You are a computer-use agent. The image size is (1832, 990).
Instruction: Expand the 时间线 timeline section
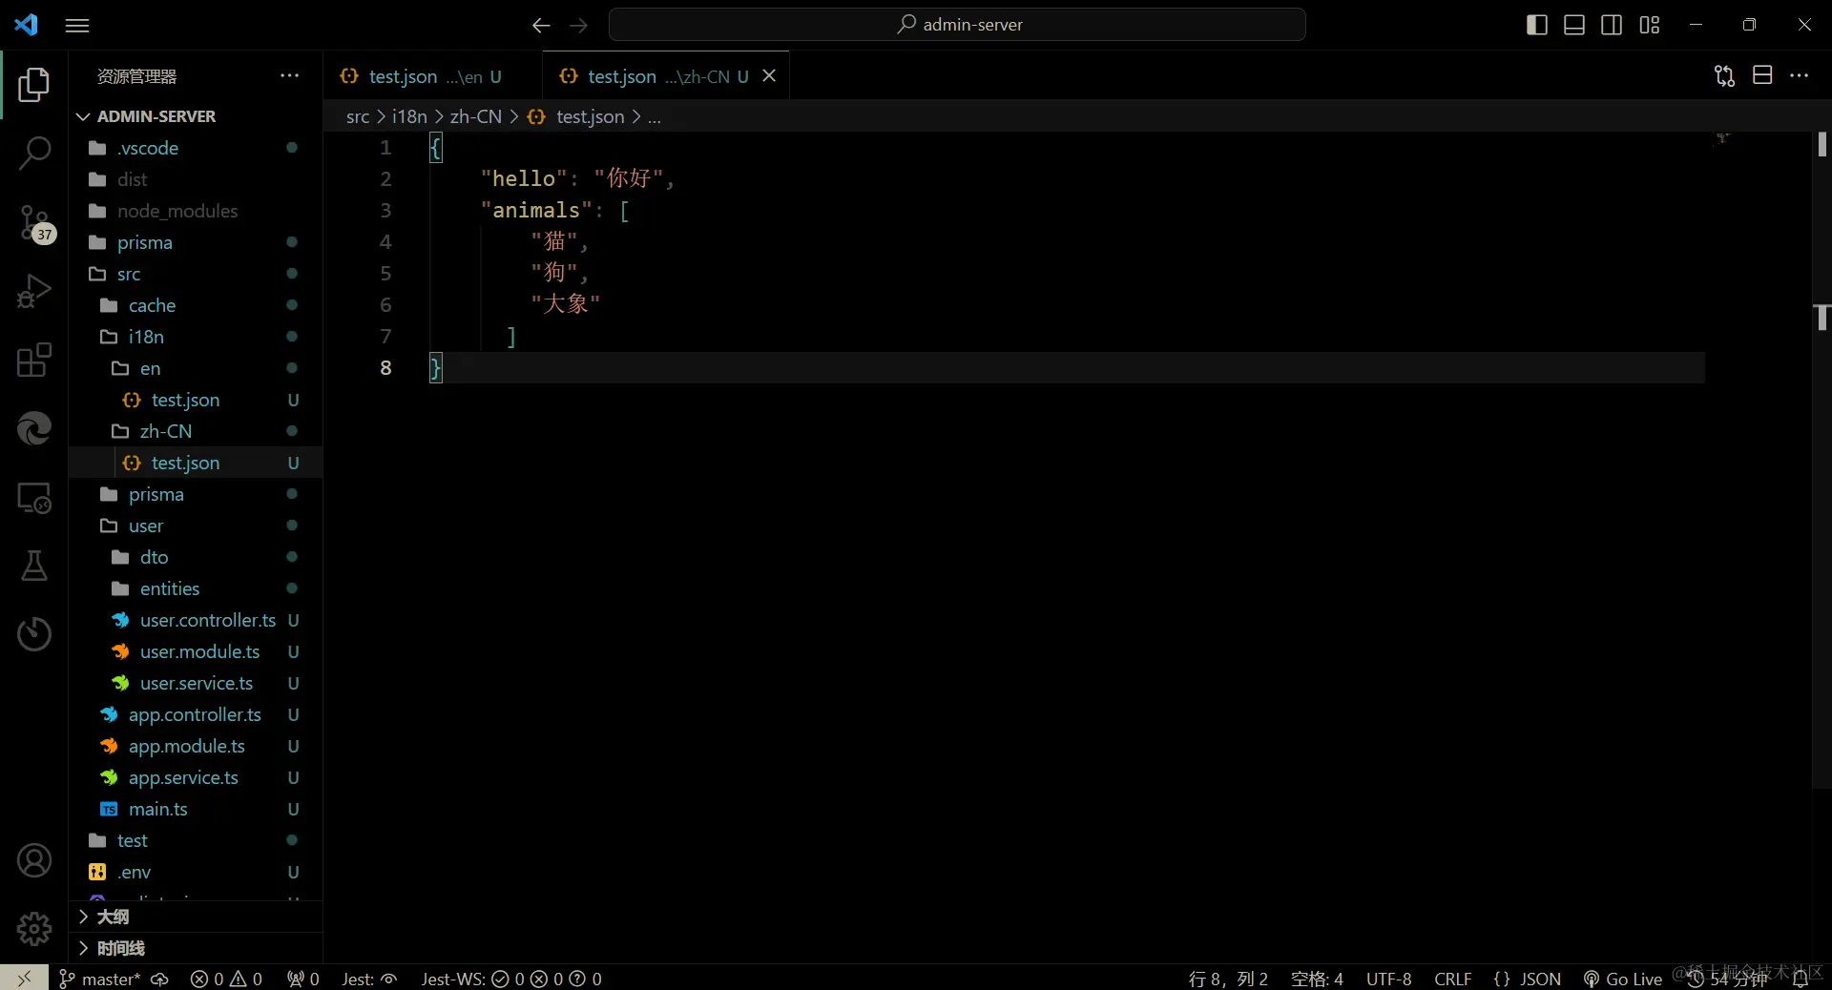tap(196, 948)
